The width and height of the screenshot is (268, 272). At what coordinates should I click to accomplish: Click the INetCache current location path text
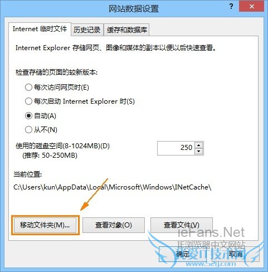[113, 187]
